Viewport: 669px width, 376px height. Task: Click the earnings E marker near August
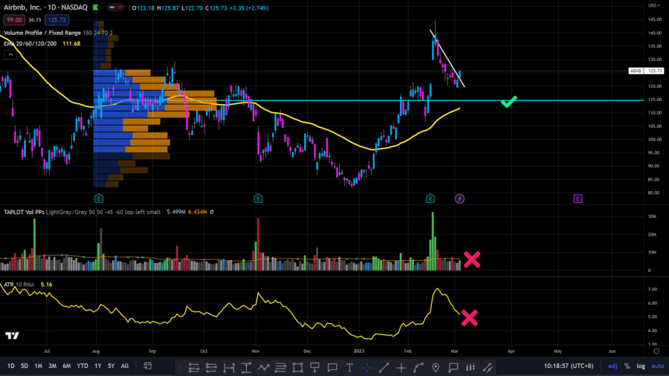click(x=99, y=198)
